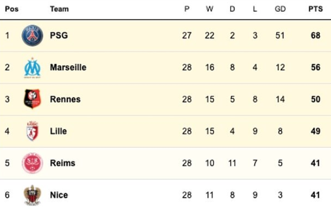331x210 pixels.
Task: Open the Marseille team link
Action: coord(68,67)
